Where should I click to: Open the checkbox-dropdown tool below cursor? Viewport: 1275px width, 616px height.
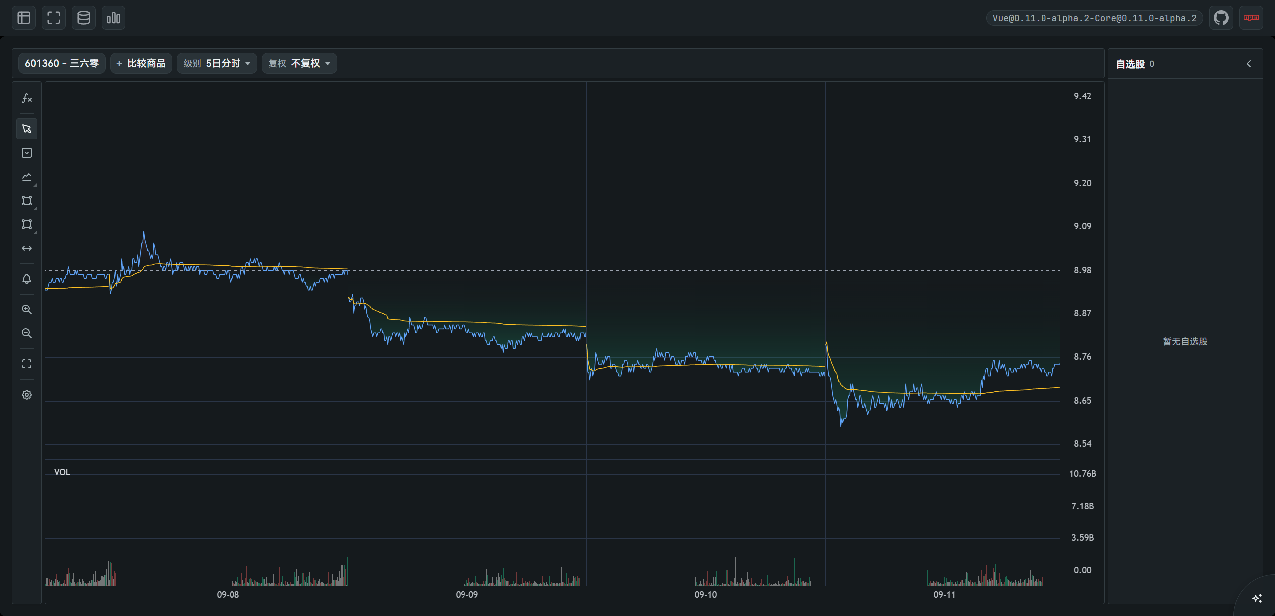tap(27, 153)
